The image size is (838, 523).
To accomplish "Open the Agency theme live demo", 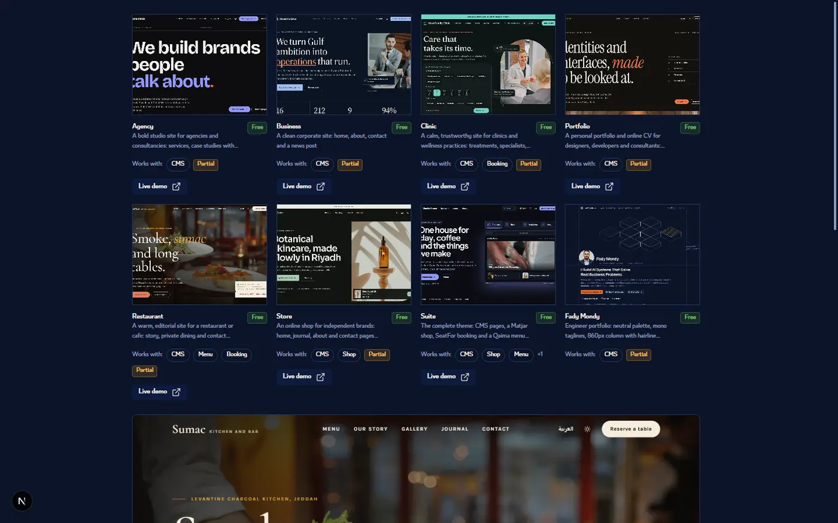I will tap(159, 186).
